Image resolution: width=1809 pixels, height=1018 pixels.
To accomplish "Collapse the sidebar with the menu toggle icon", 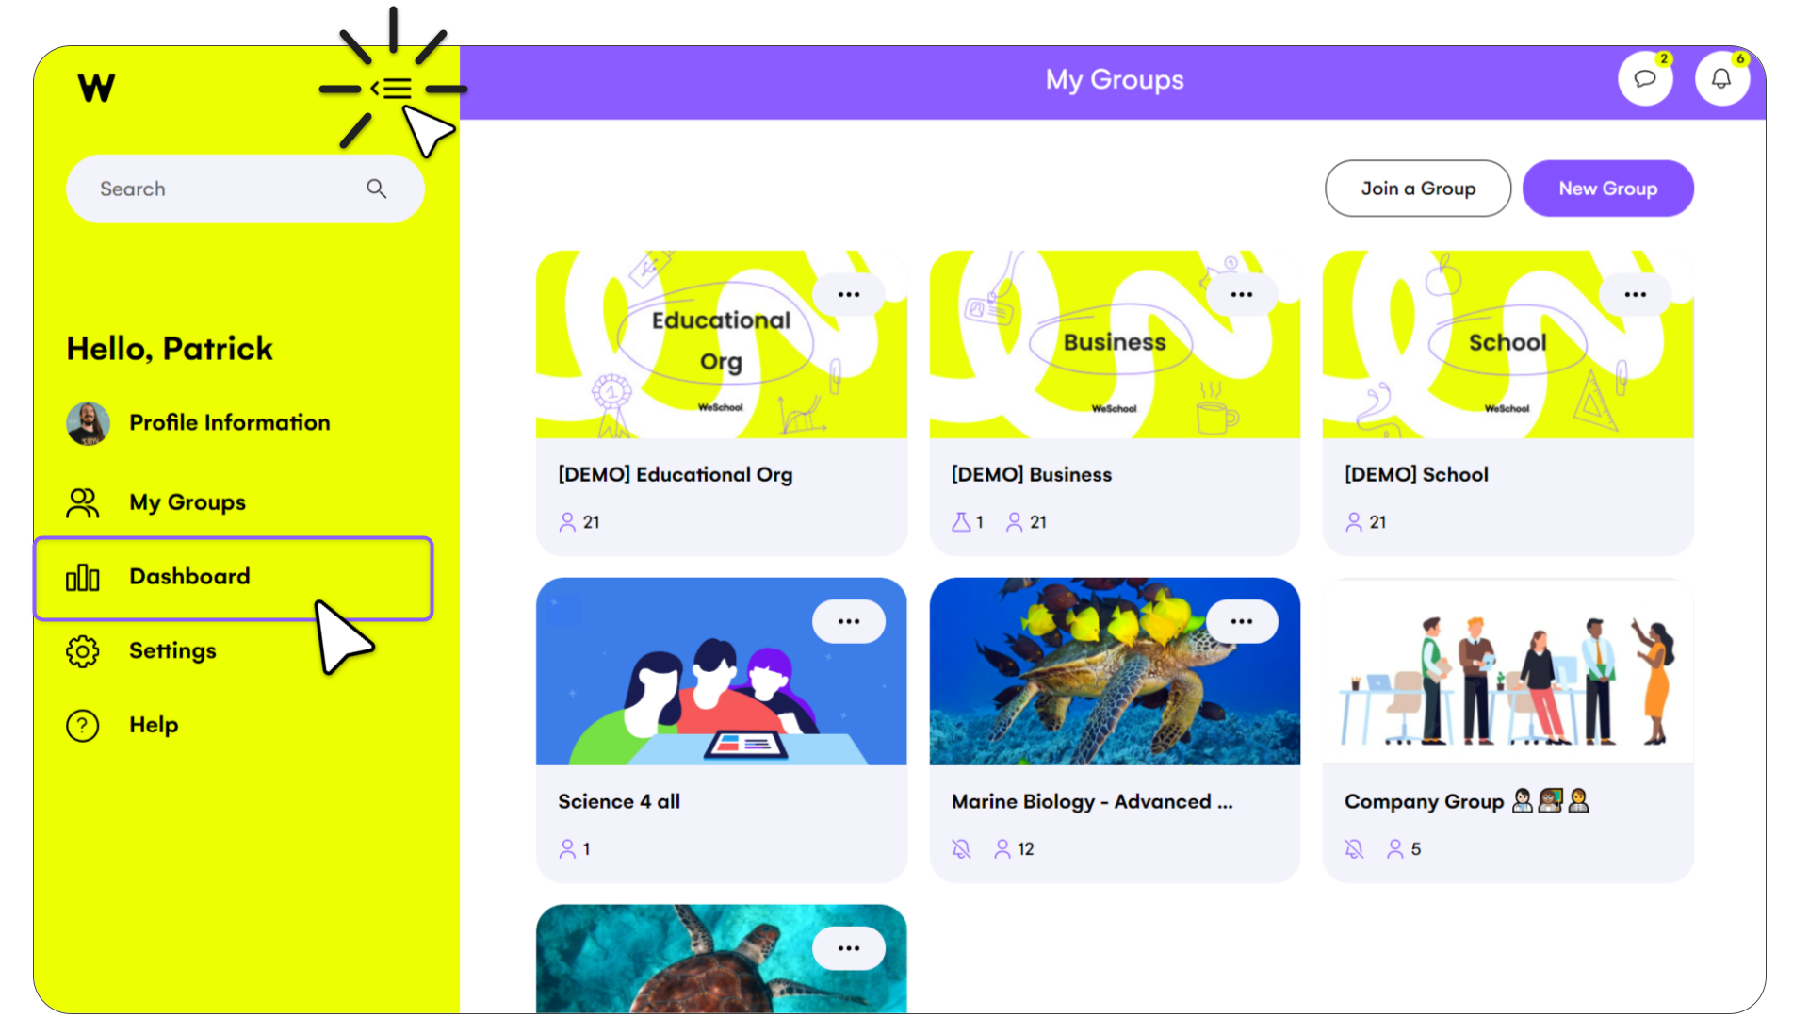I will (392, 89).
